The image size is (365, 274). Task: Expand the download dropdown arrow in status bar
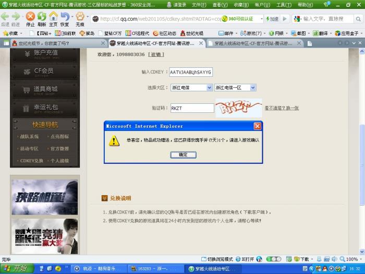coord(312,259)
